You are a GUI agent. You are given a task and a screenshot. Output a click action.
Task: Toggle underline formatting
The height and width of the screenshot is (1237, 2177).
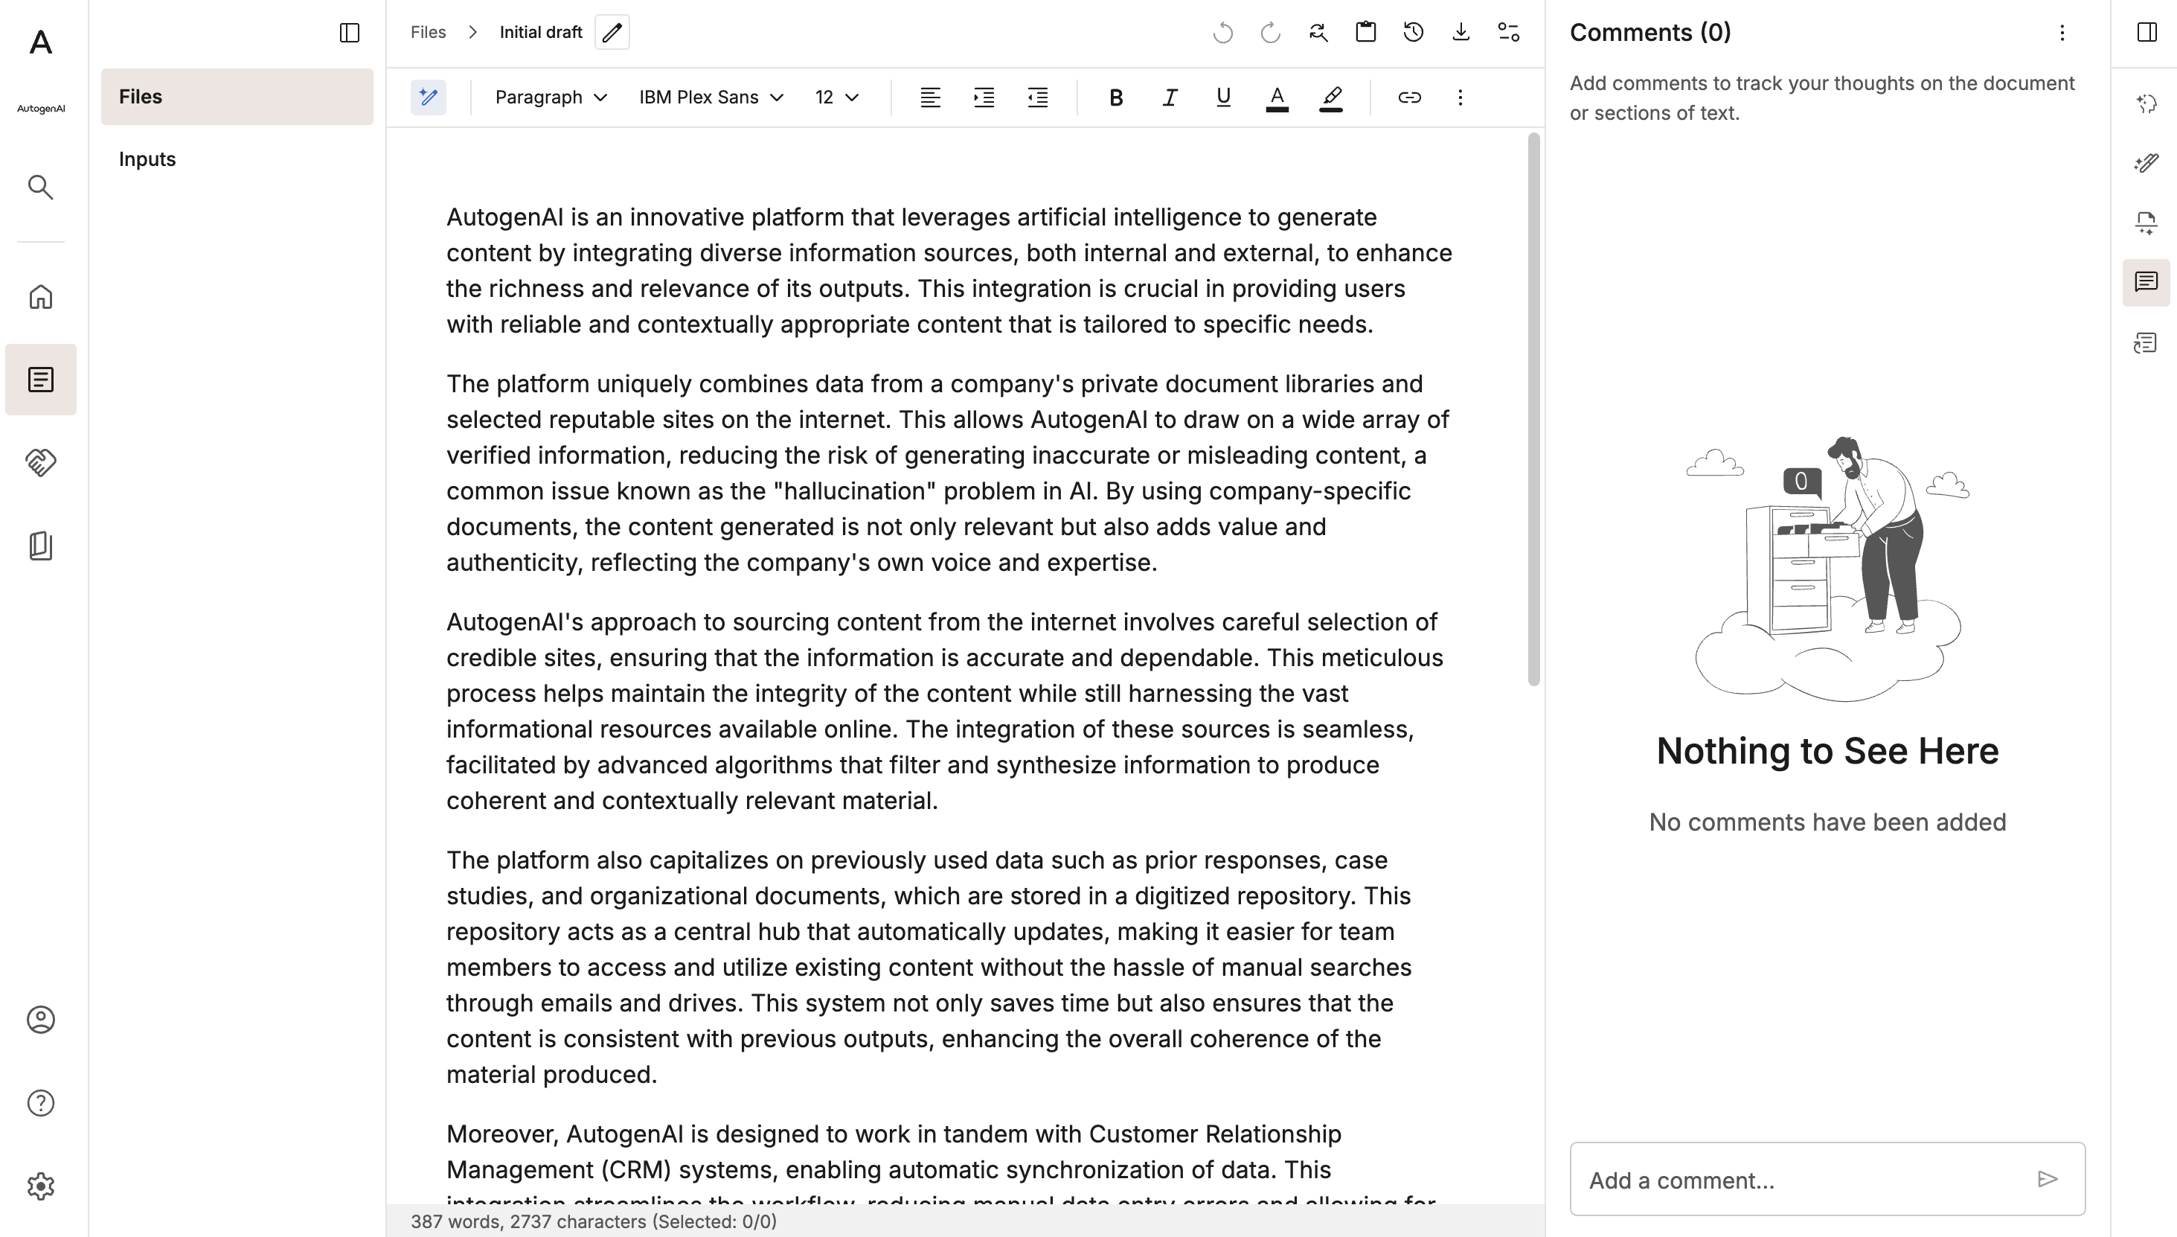(x=1222, y=97)
